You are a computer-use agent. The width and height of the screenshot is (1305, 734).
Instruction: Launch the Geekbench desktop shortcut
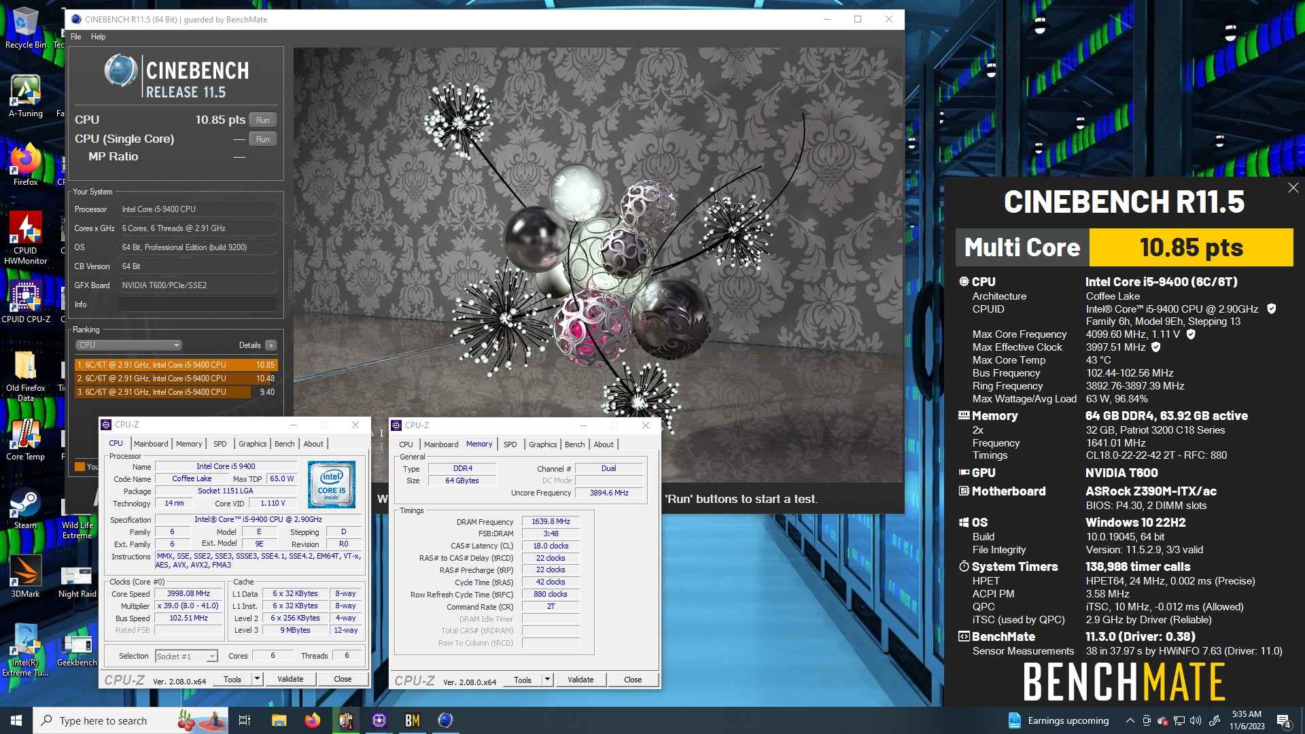coord(77,650)
